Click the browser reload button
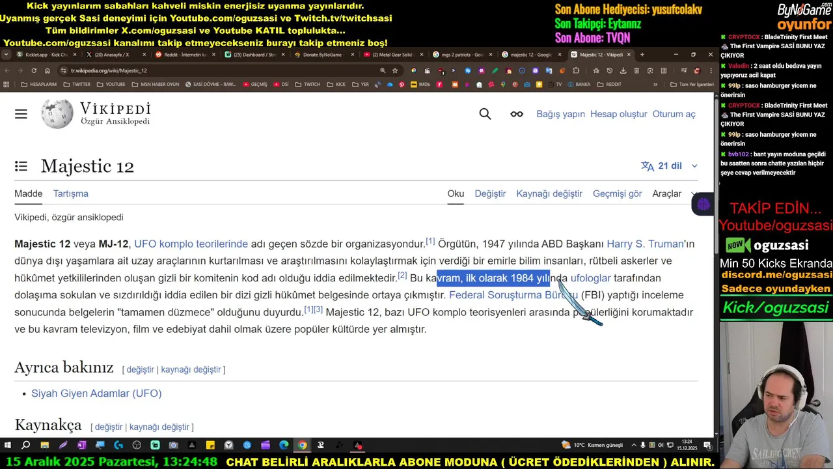Image resolution: width=833 pixels, height=469 pixels. coord(34,70)
